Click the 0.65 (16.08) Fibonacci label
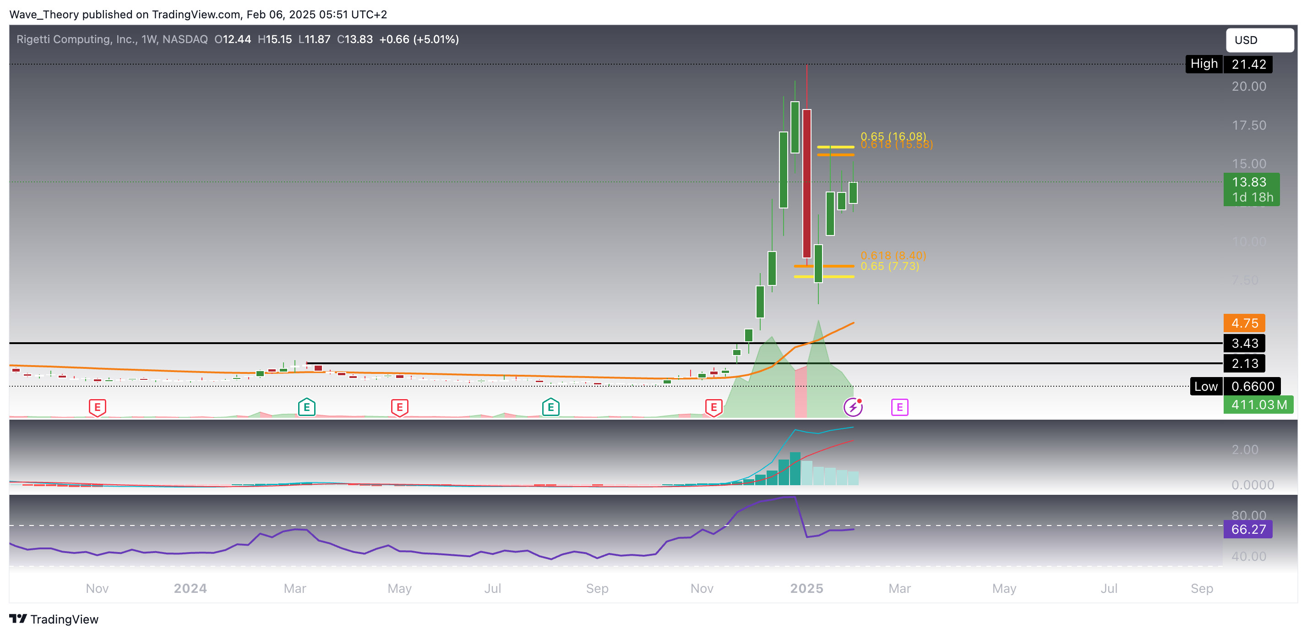This screenshot has height=635, width=1307. pyautogui.click(x=893, y=136)
